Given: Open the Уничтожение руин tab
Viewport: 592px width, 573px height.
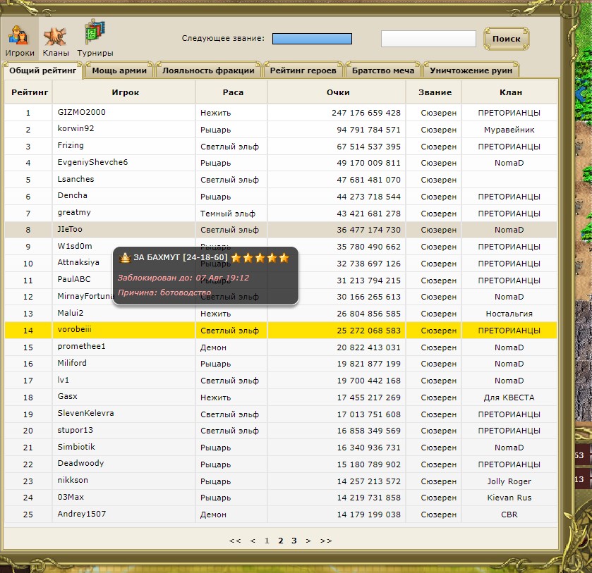Looking at the screenshot, I should coord(471,70).
